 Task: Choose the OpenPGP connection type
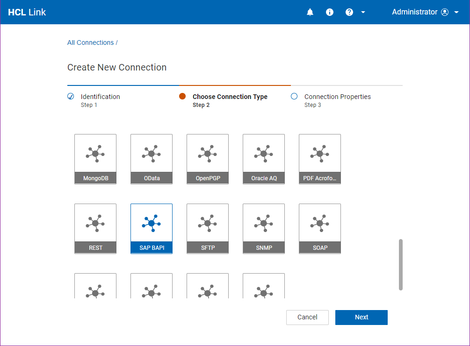[x=207, y=159]
